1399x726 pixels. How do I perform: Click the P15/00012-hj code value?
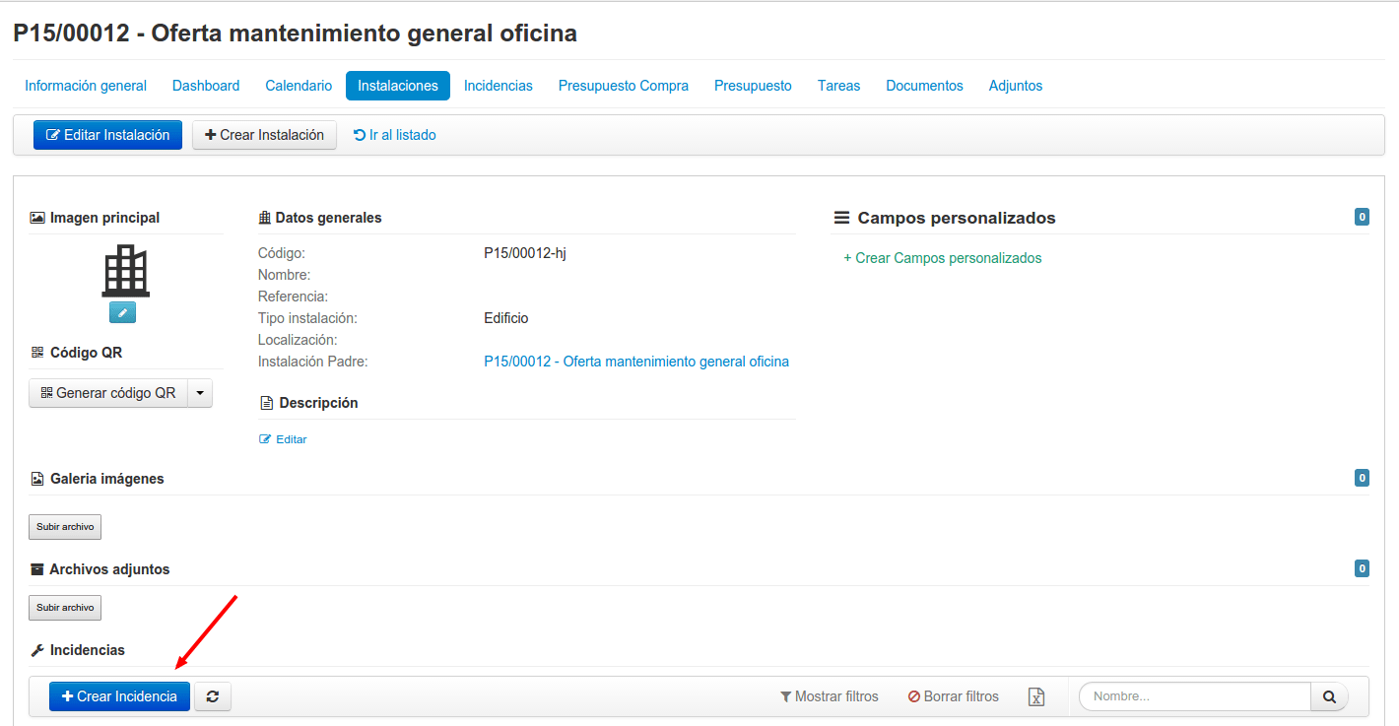pos(525,253)
